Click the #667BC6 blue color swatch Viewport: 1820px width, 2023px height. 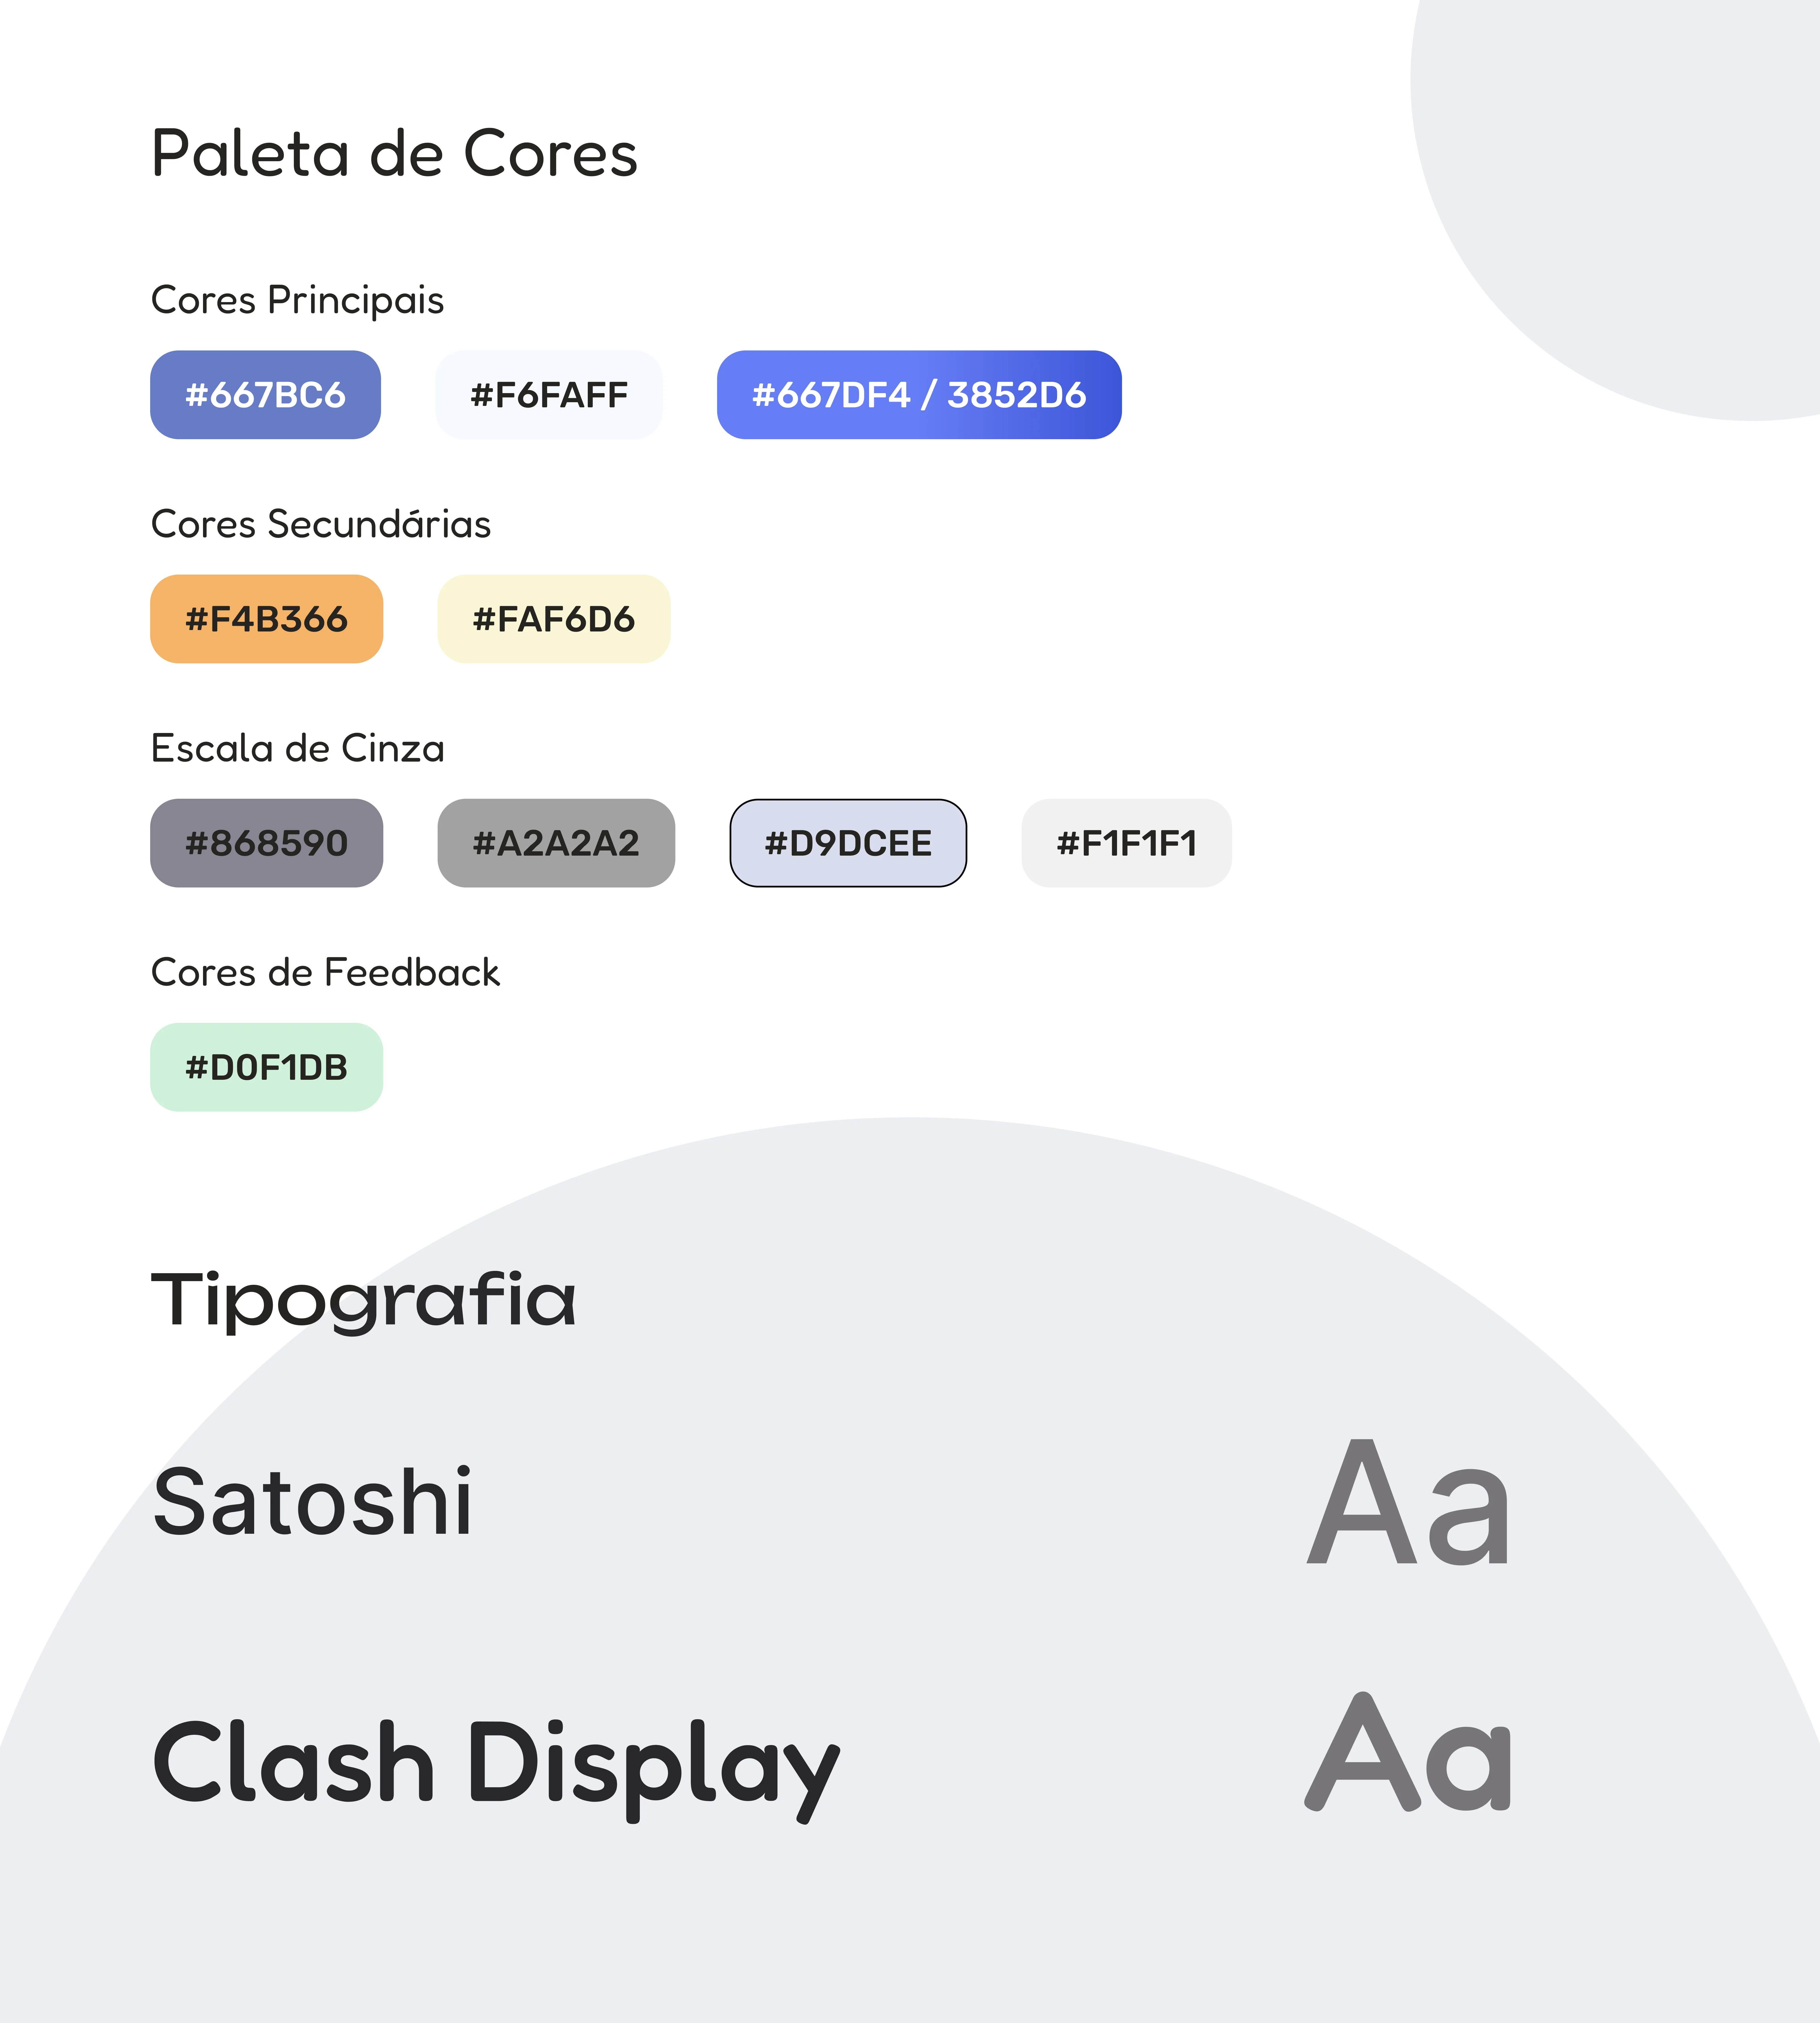pos(265,395)
